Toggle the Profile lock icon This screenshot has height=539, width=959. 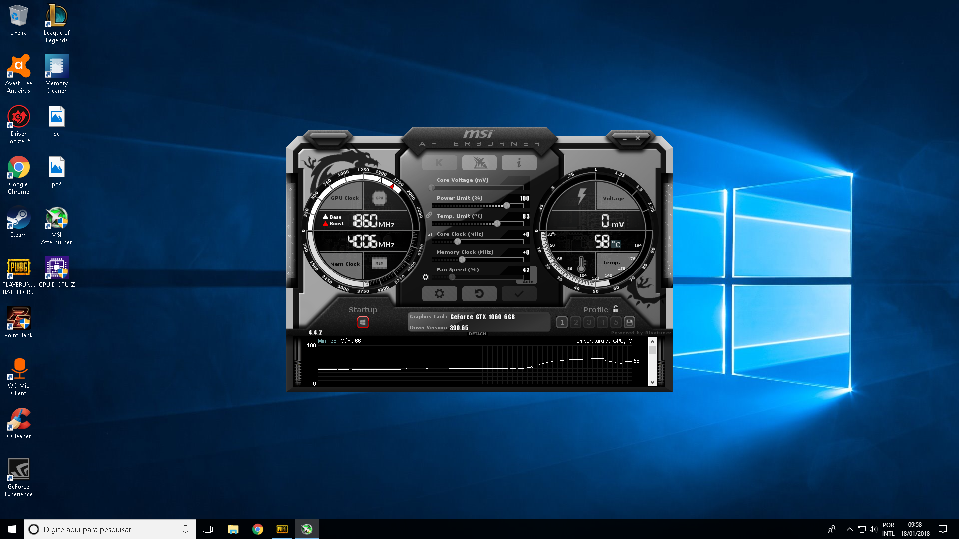coord(616,309)
